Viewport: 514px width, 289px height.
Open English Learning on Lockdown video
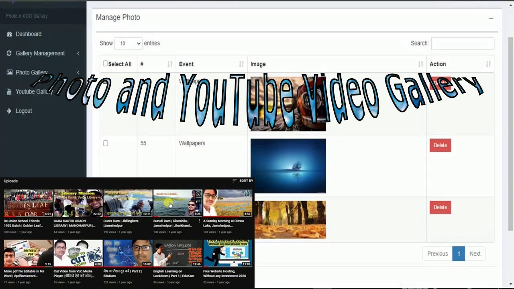[177, 254]
